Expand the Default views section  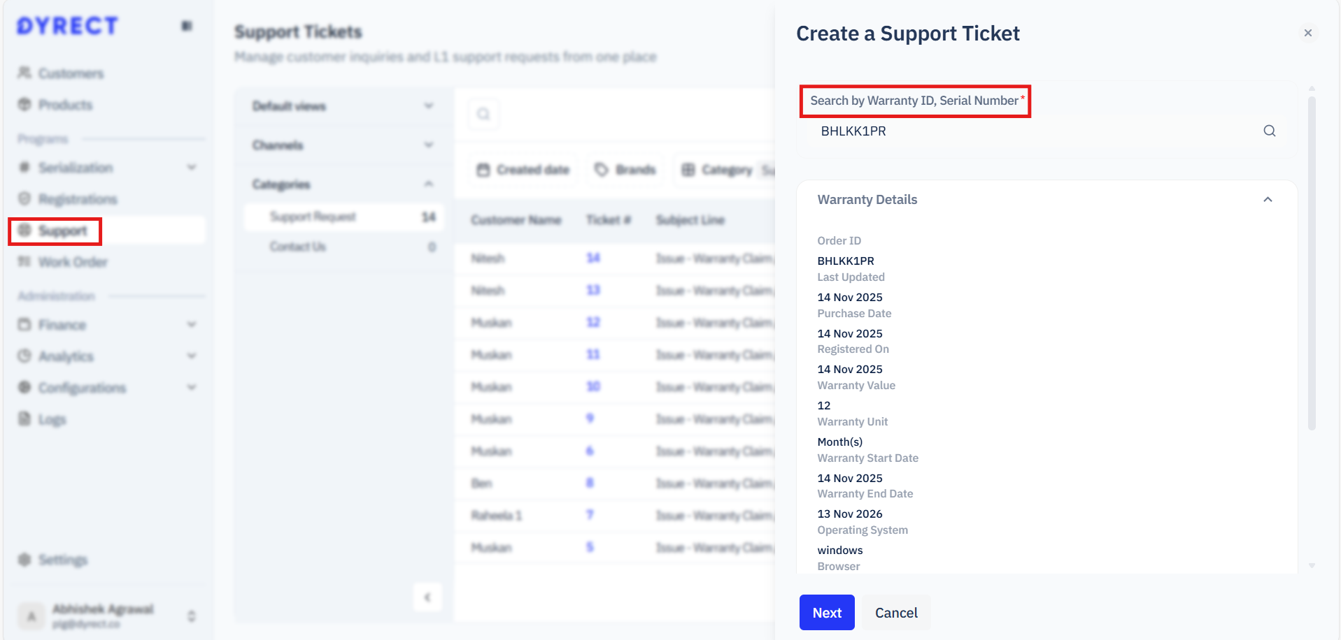(x=428, y=106)
